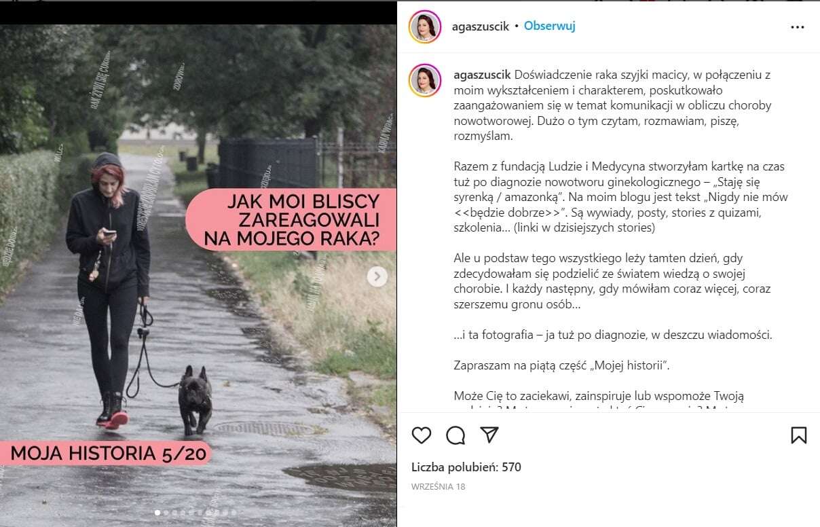Open comments with the speech bubble icon

pyautogui.click(x=455, y=435)
